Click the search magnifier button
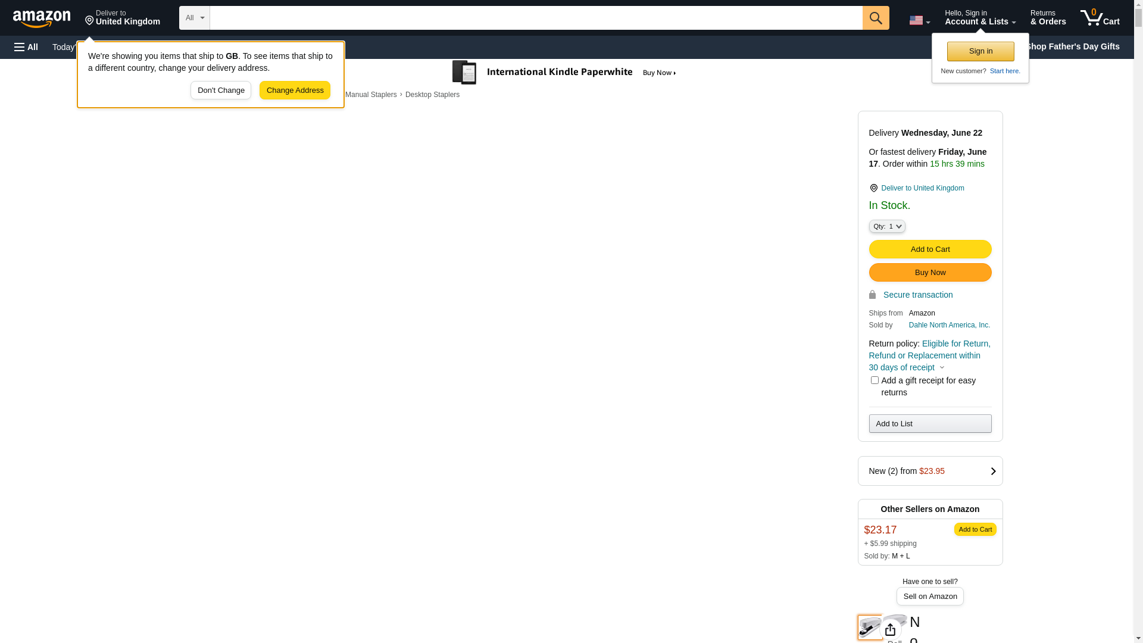1143x643 pixels. coord(875,18)
